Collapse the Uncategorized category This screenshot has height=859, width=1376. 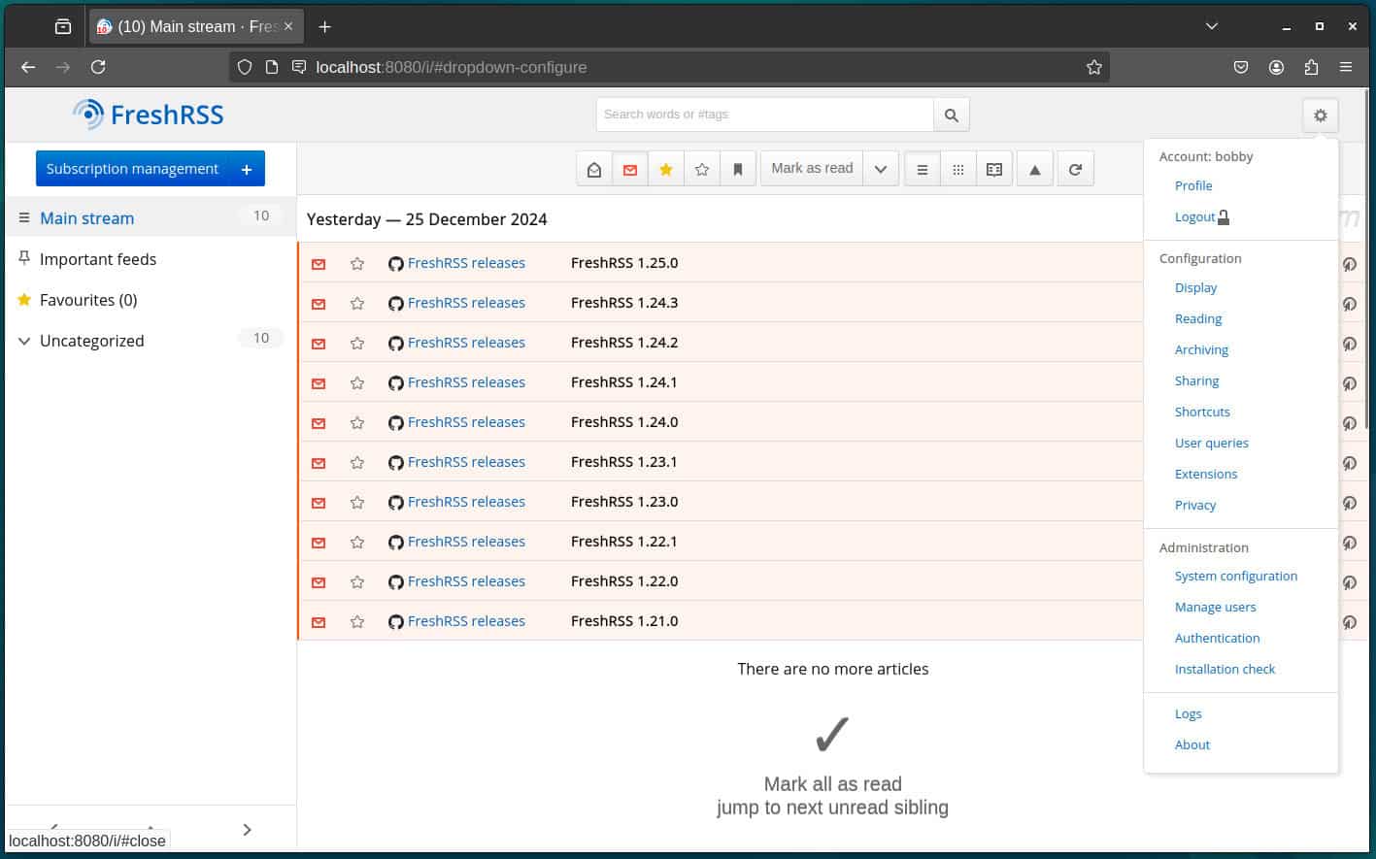(x=23, y=340)
